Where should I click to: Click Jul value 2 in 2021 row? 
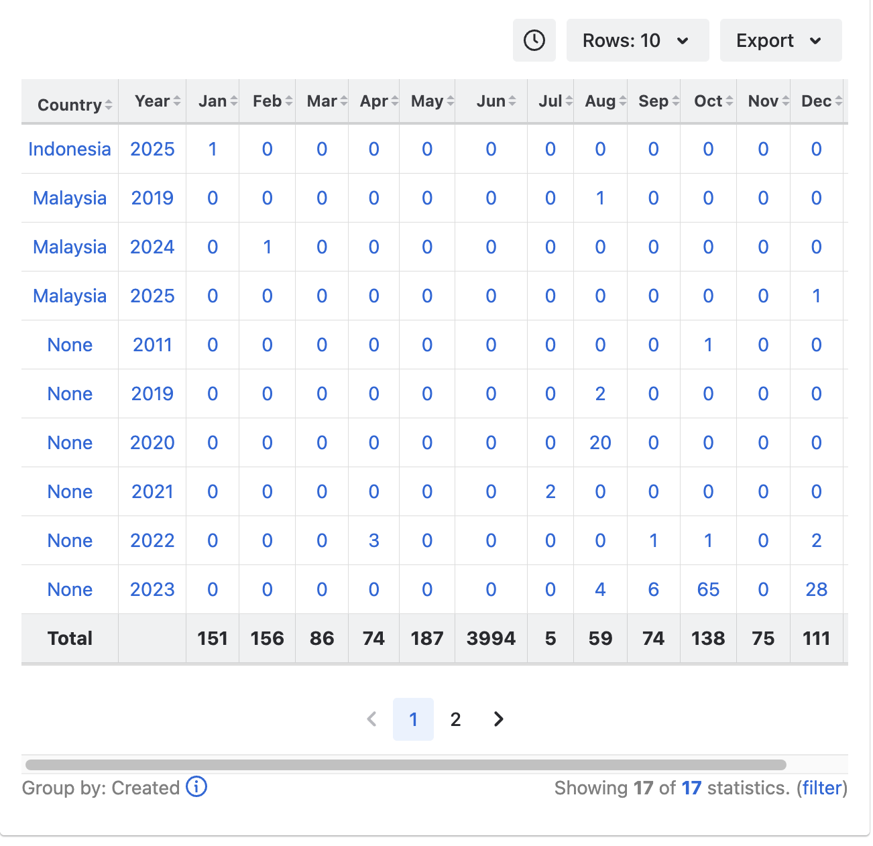coord(550,491)
